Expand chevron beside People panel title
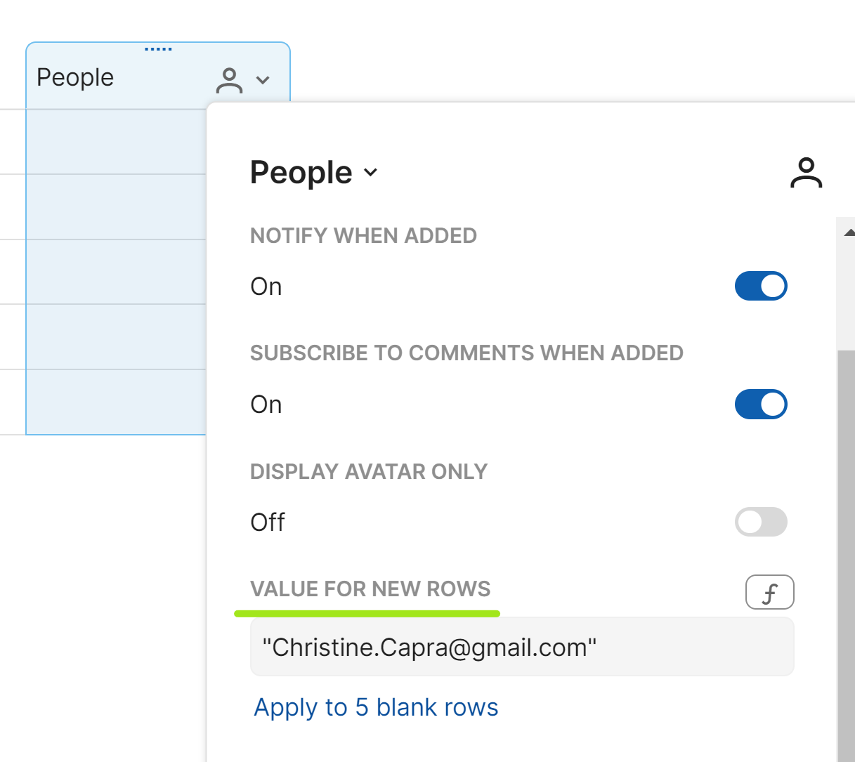 371,173
